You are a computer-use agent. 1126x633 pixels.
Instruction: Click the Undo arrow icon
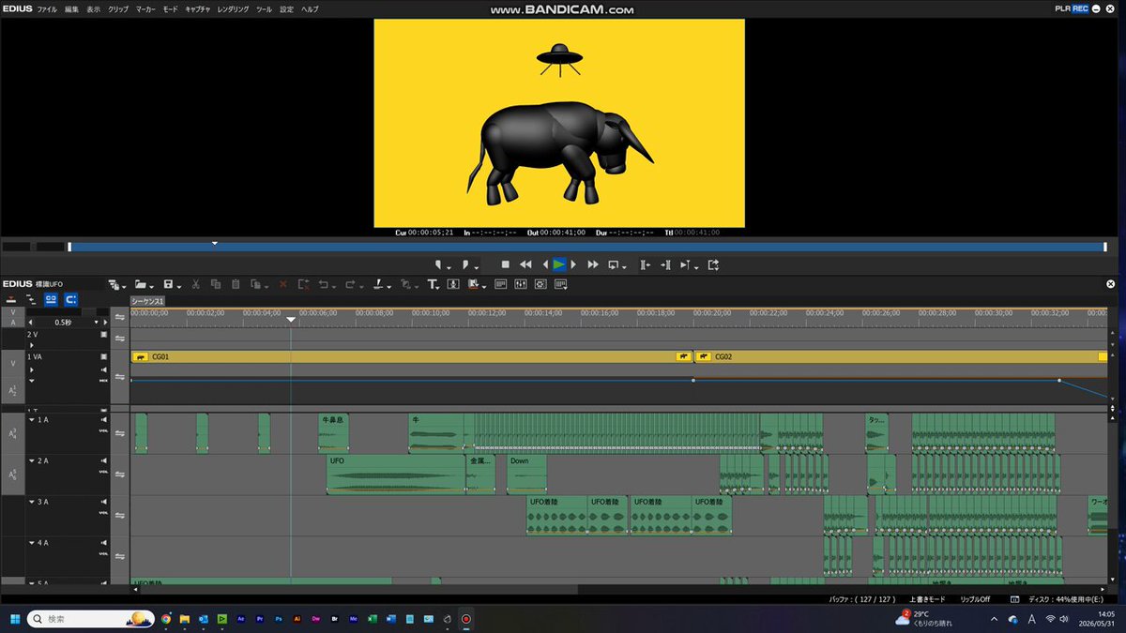pos(323,284)
